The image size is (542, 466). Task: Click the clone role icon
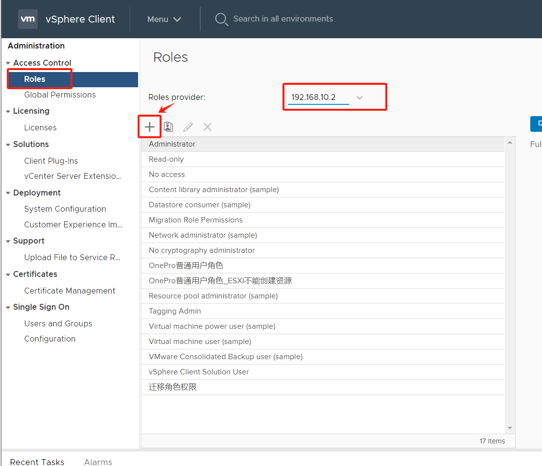point(168,126)
